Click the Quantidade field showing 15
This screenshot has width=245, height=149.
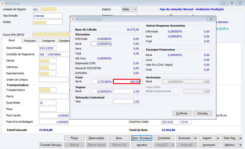coord(48,103)
